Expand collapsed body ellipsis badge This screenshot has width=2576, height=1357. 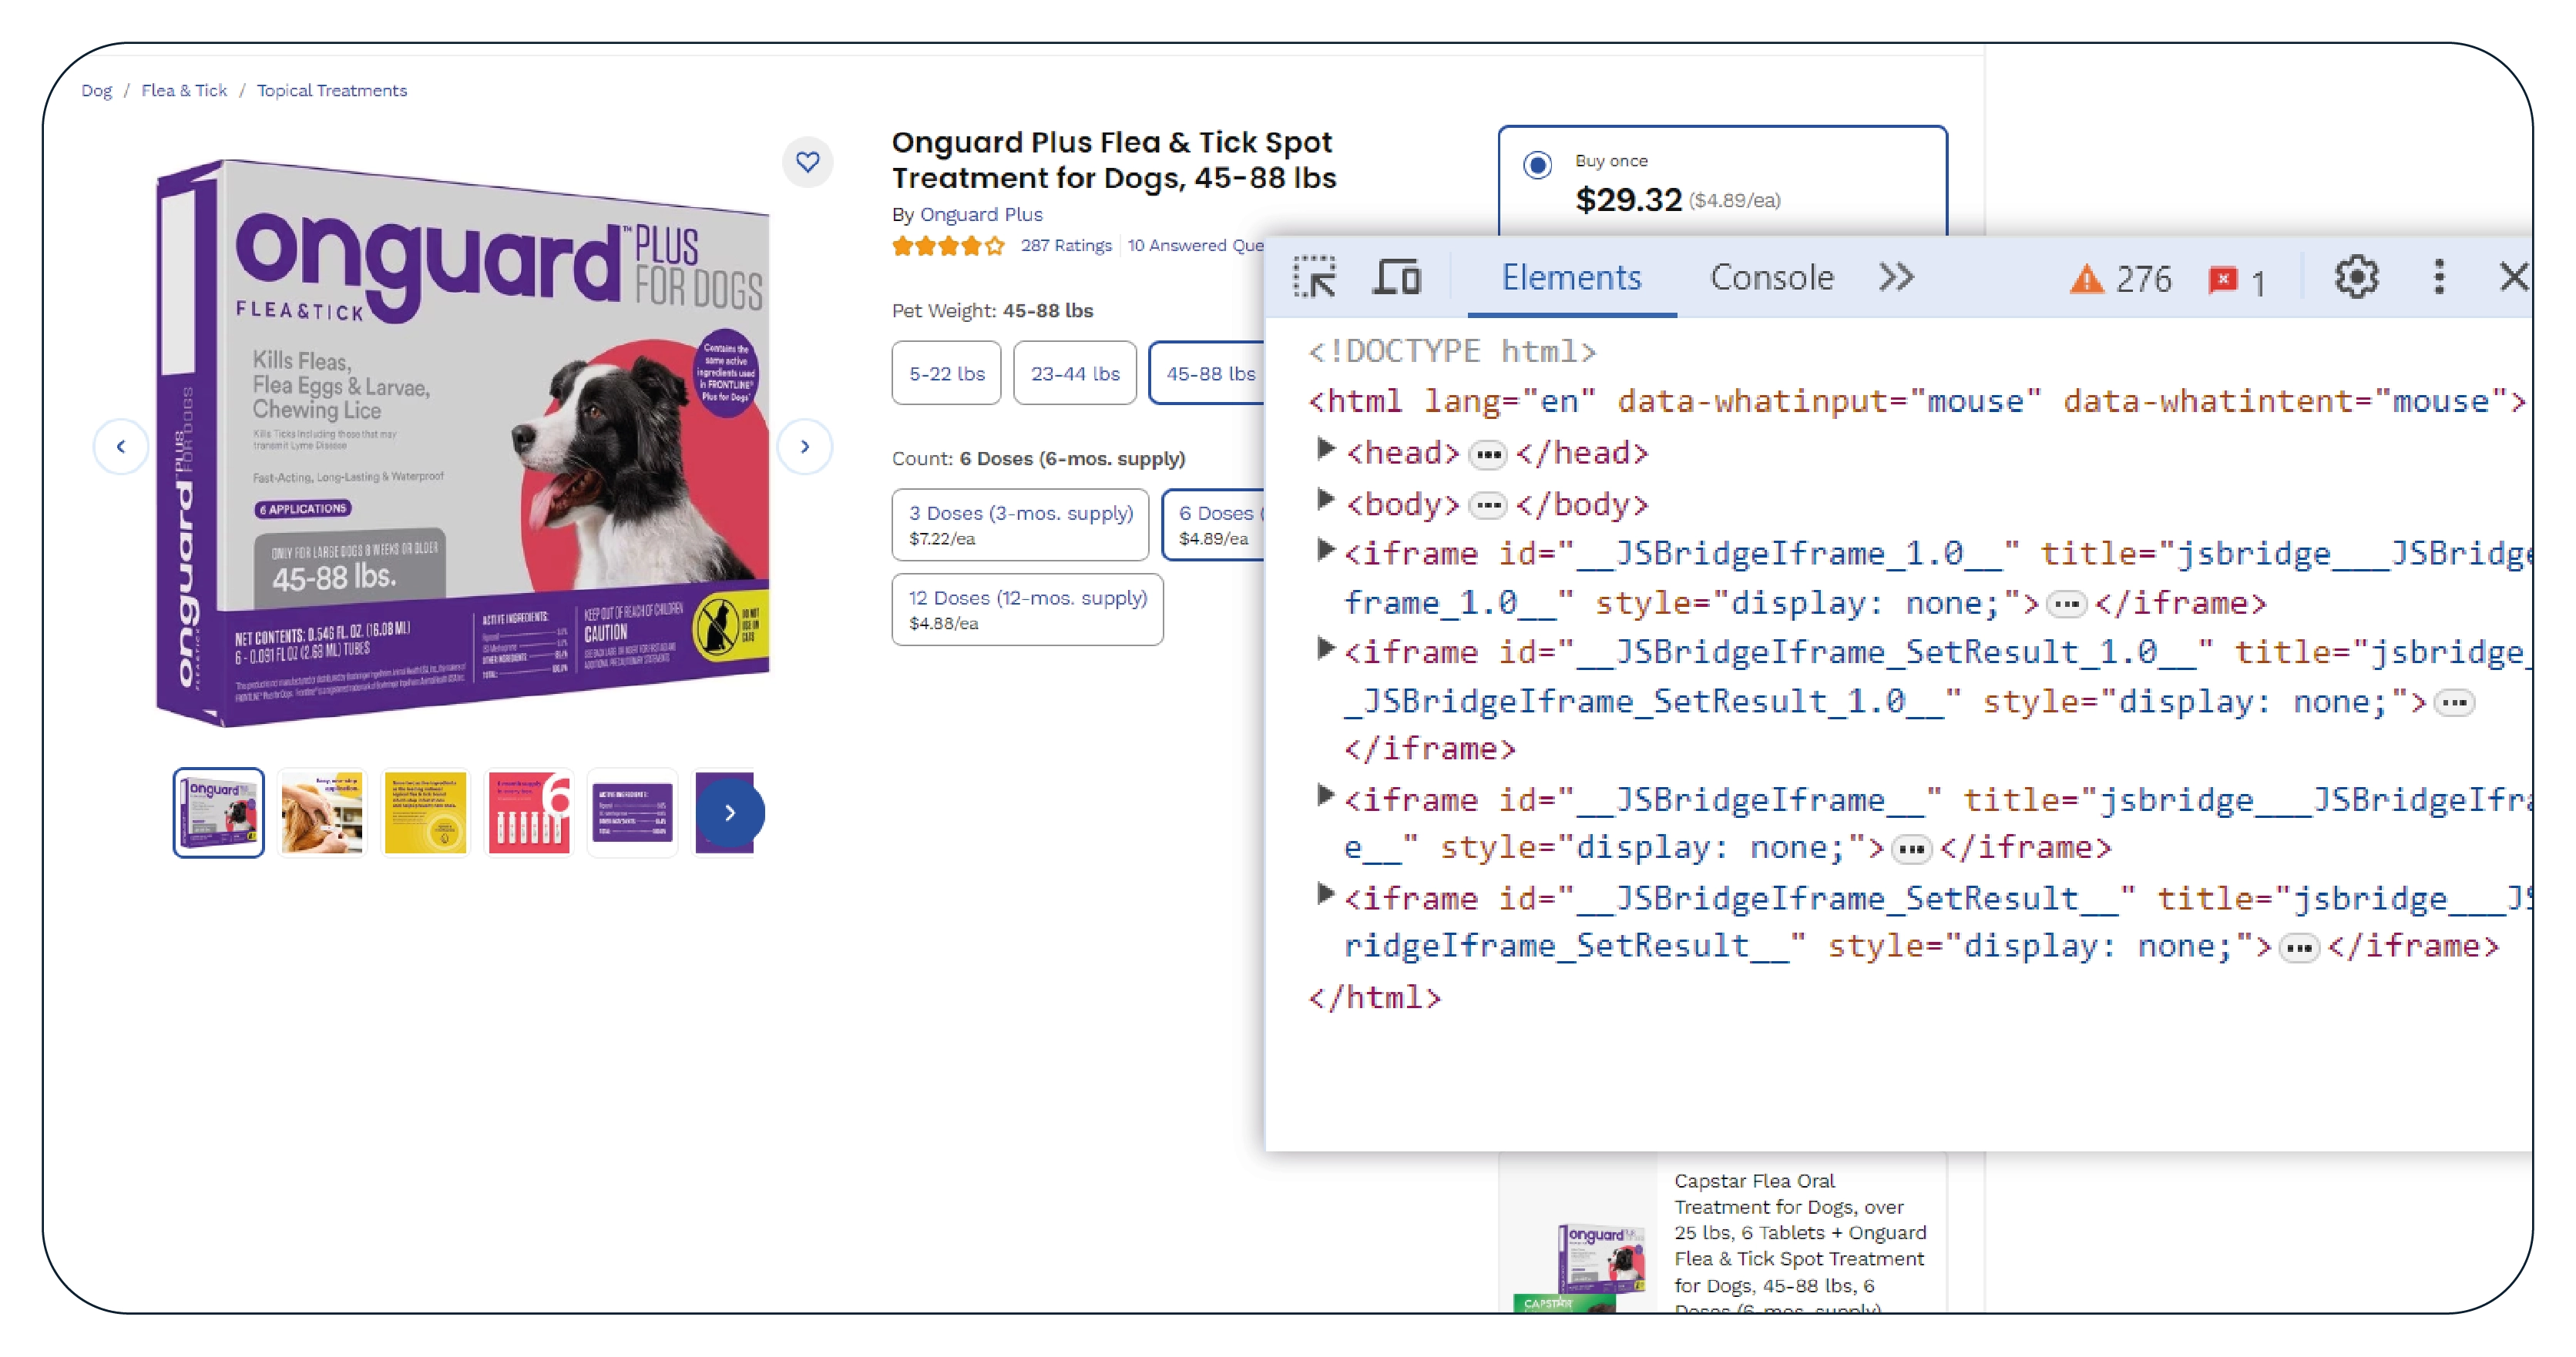(1488, 506)
